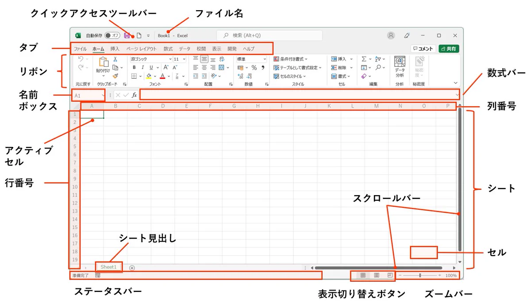Click the Sort and Filter icon
This screenshot has height=307, width=531.
[x=377, y=59]
